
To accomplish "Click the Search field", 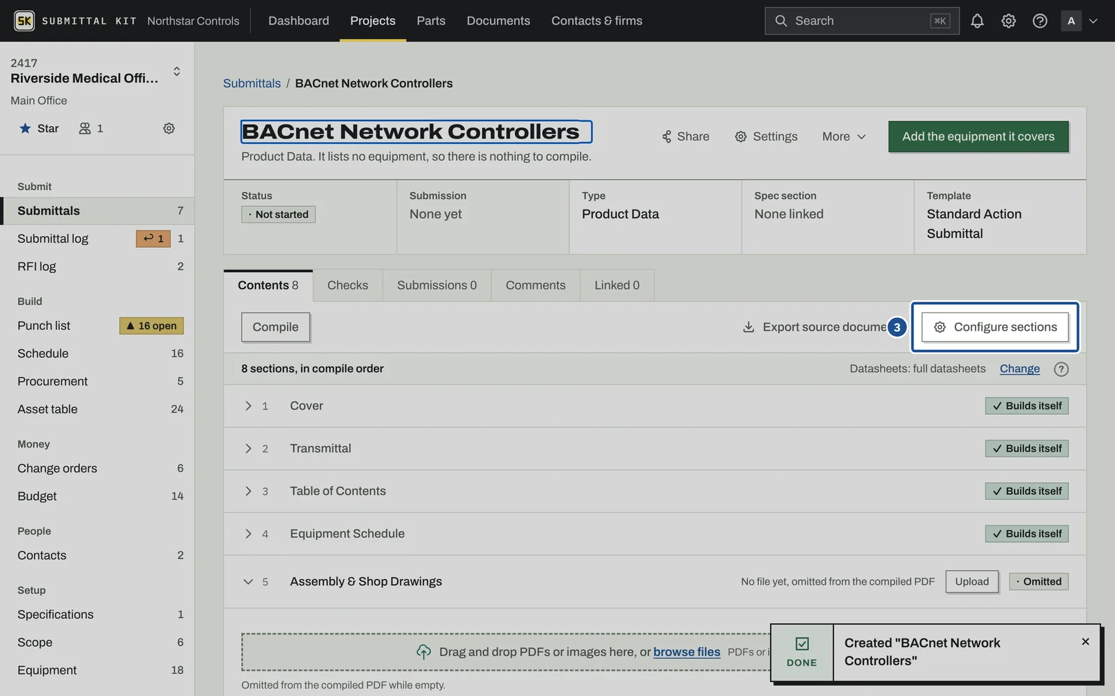I will (x=862, y=21).
